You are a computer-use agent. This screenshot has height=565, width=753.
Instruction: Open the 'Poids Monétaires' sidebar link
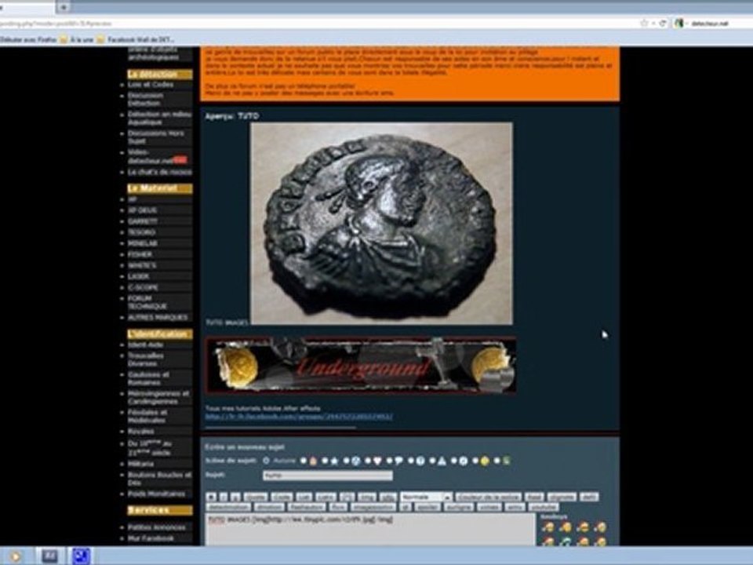click(x=157, y=494)
